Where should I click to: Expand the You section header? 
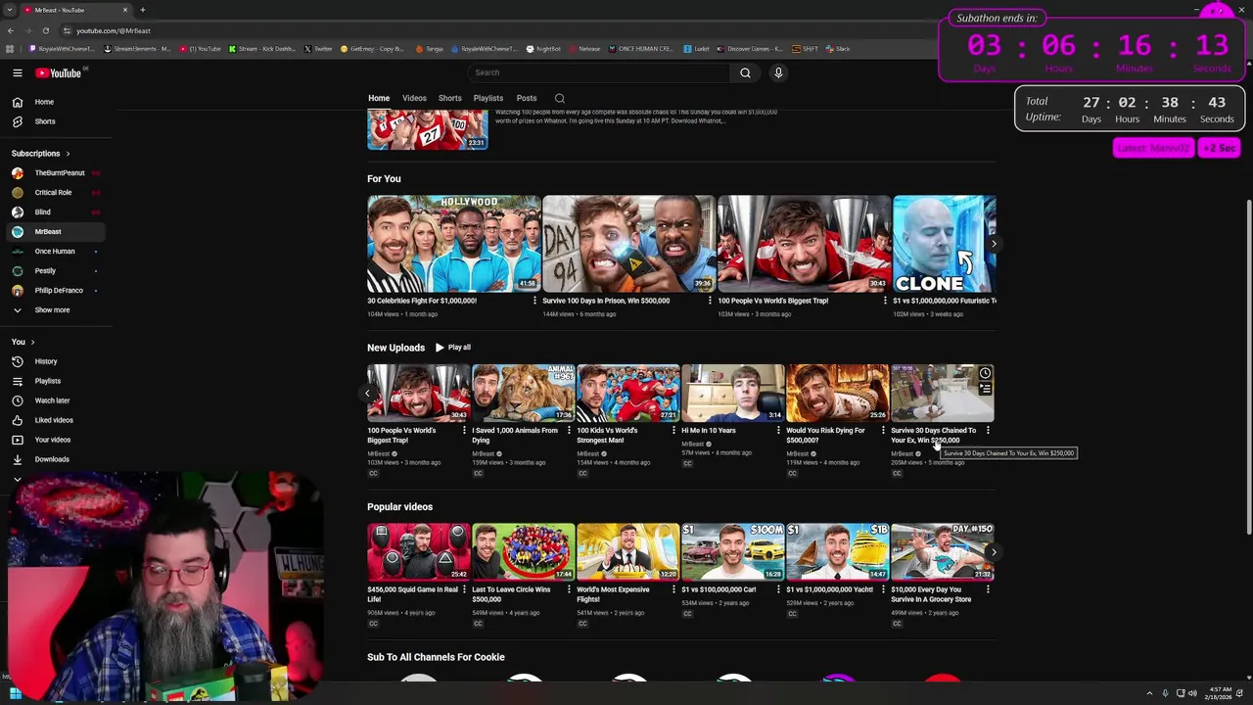pyautogui.click(x=23, y=342)
